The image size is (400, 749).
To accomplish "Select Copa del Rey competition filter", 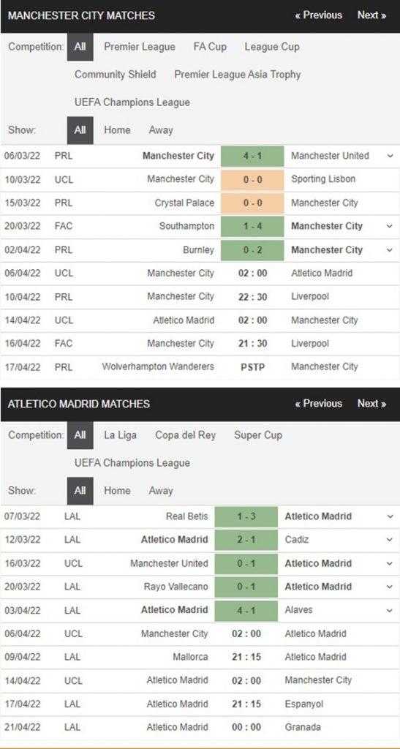I will (185, 435).
